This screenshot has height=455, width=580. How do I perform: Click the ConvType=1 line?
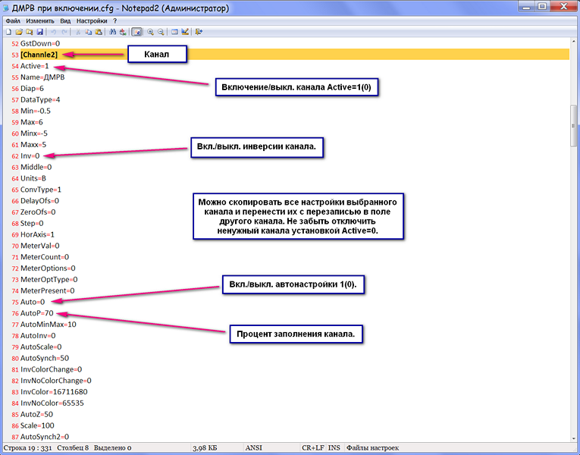pyautogui.click(x=41, y=190)
